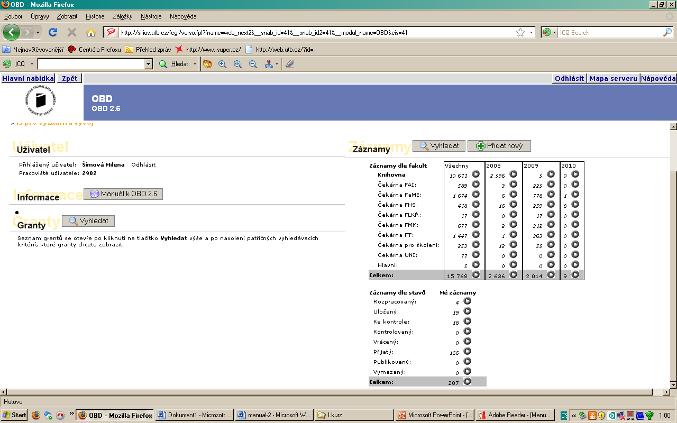Open the home page icon
This screenshot has height=423, width=677.
[x=90, y=32]
